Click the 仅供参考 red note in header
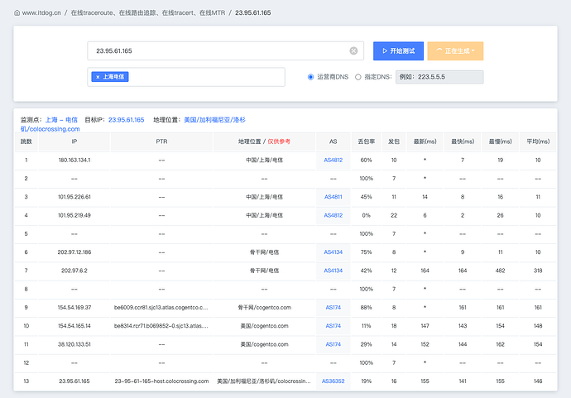 click(x=279, y=141)
